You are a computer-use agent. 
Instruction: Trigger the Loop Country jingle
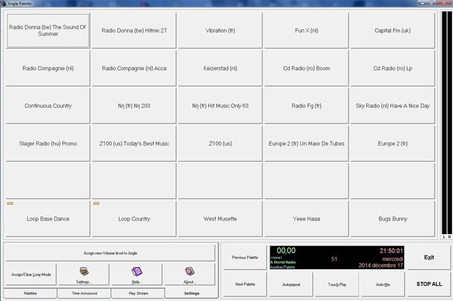pos(134,219)
